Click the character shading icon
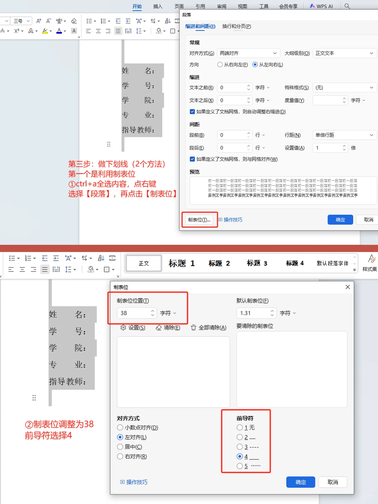Viewport: 378px width, 504px height. click(74, 31)
